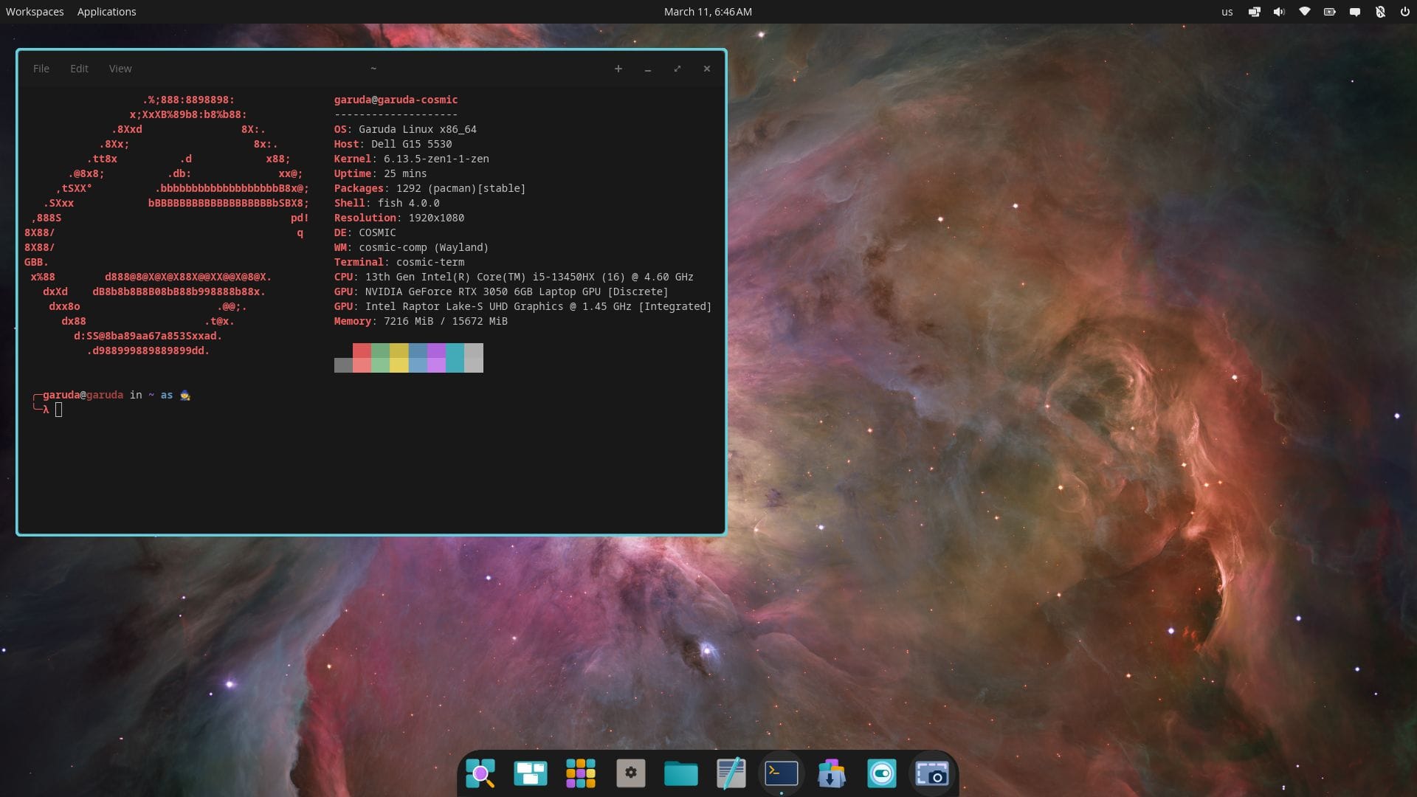Open the volume icon in the top panel
This screenshot has width=1417, height=797.
1279,12
